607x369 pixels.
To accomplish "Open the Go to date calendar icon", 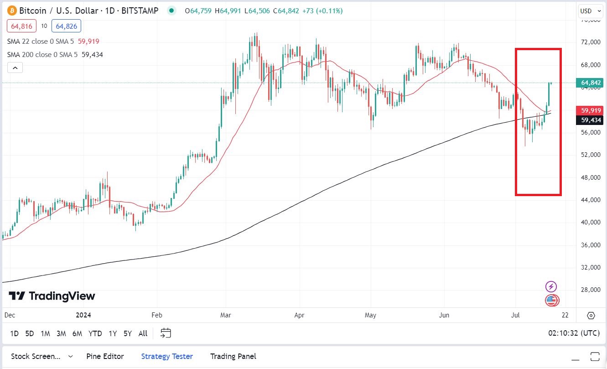I will click(166, 333).
